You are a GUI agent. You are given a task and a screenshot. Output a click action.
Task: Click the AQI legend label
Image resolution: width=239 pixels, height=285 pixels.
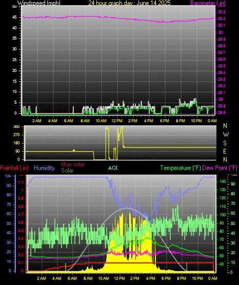(113, 168)
